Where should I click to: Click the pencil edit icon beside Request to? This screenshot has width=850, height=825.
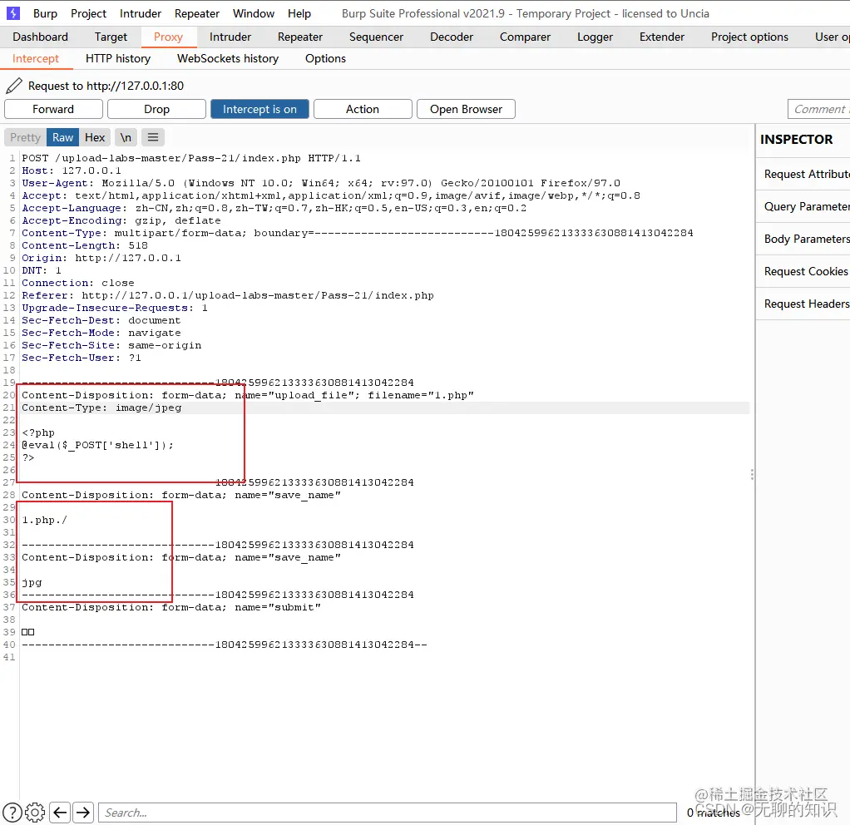point(14,86)
